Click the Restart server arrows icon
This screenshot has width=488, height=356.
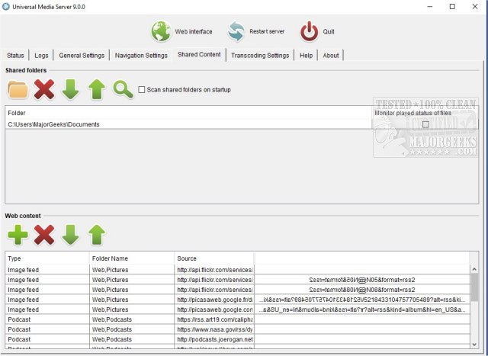point(236,31)
